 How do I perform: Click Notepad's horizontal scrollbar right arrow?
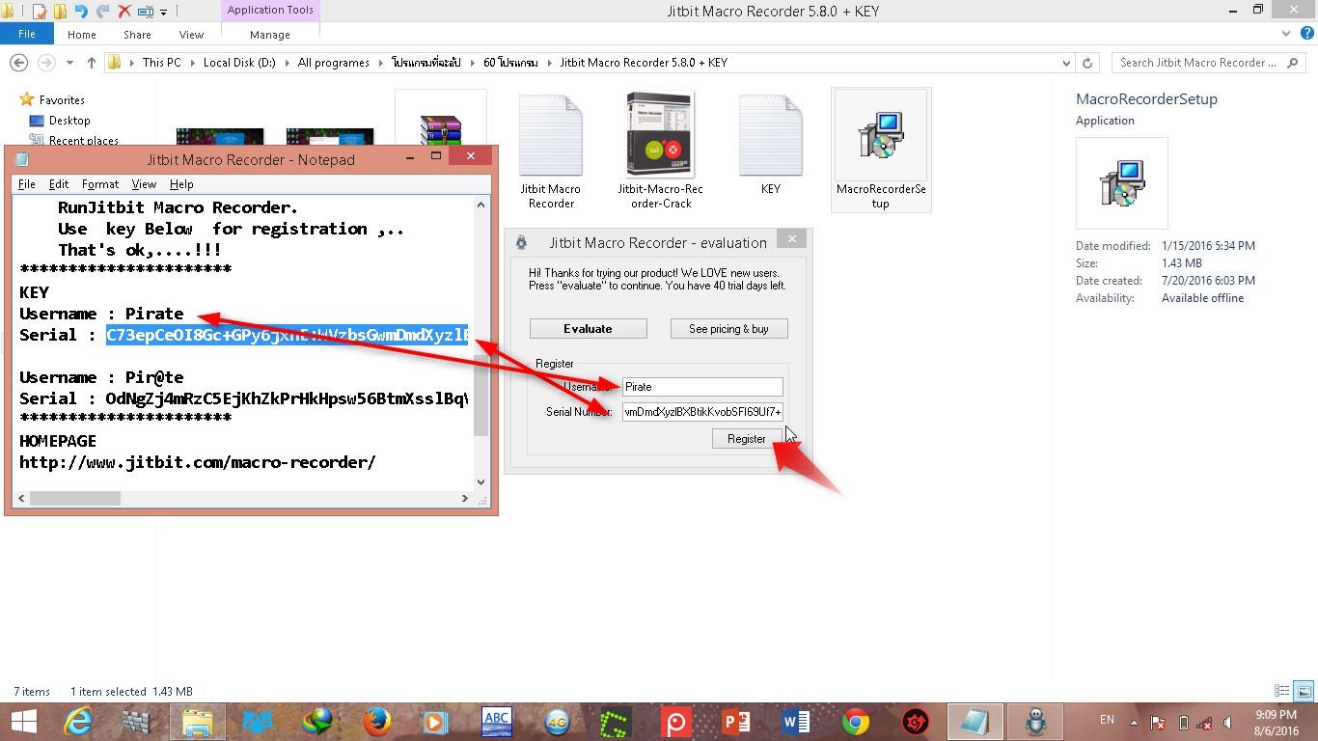tap(464, 499)
